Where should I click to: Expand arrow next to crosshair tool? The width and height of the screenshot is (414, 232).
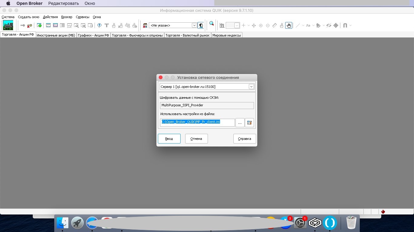coord(249,25)
